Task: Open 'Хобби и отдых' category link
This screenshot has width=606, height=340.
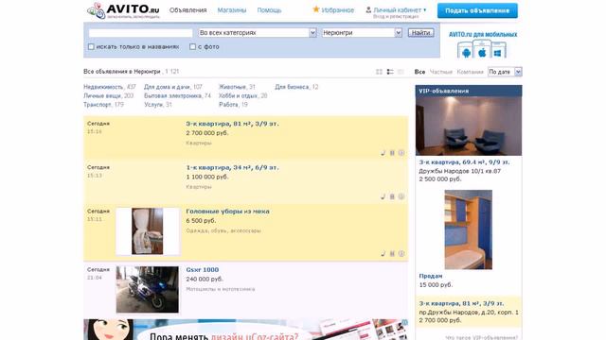Action: coord(238,95)
